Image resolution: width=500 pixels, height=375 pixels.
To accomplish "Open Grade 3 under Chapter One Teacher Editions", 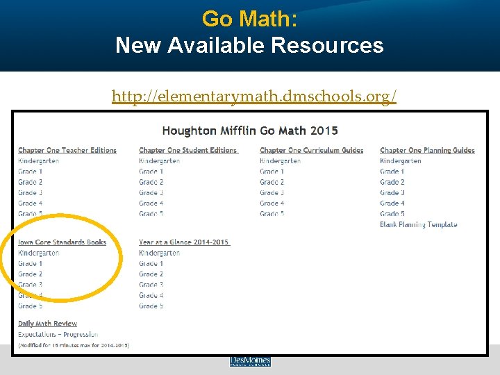I will point(31,192).
